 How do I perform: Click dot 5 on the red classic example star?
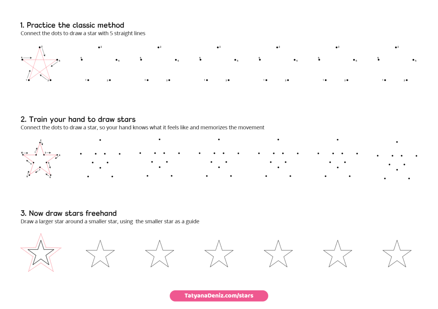tap(57, 60)
